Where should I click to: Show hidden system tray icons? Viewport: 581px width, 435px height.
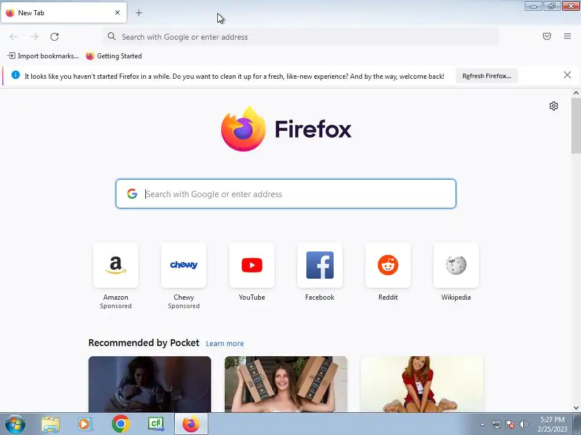tap(482, 424)
